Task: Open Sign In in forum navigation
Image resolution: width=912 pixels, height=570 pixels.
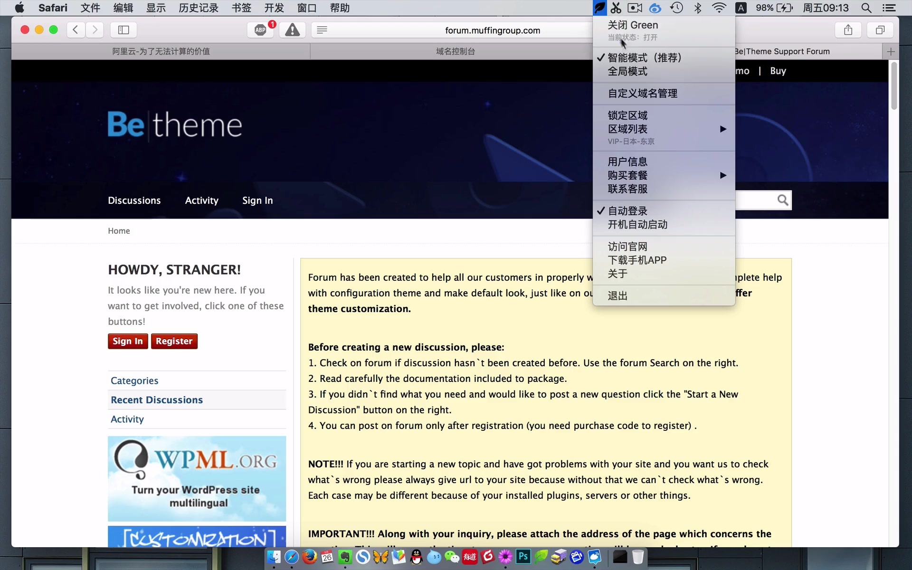Action: pos(257,200)
